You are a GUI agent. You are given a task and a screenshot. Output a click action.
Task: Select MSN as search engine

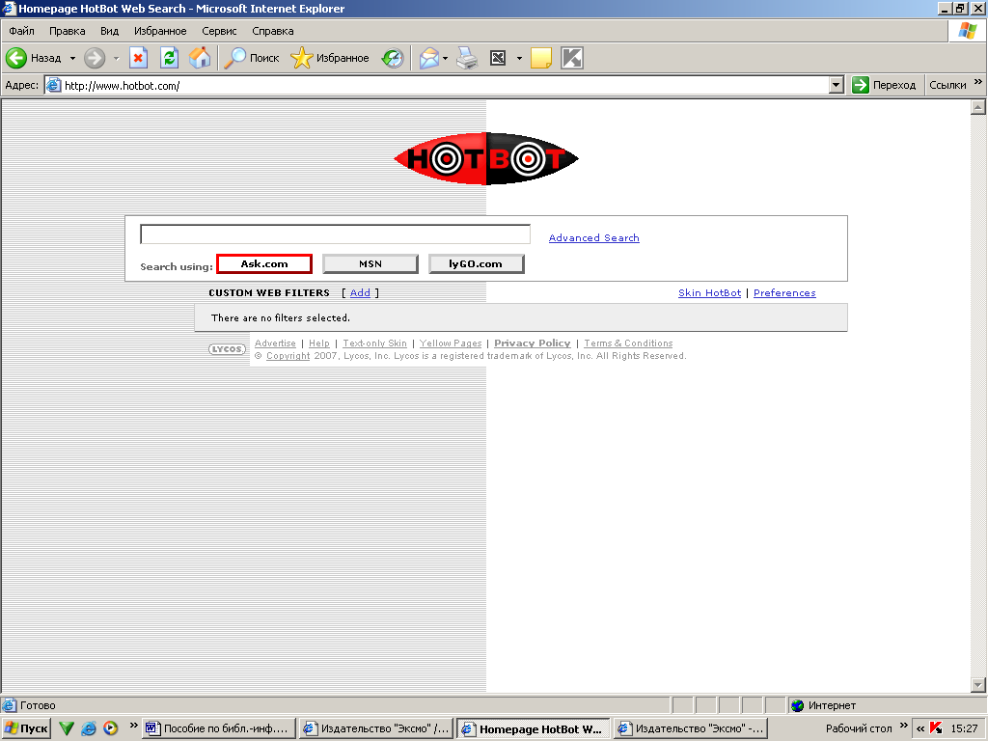point(370,264)
